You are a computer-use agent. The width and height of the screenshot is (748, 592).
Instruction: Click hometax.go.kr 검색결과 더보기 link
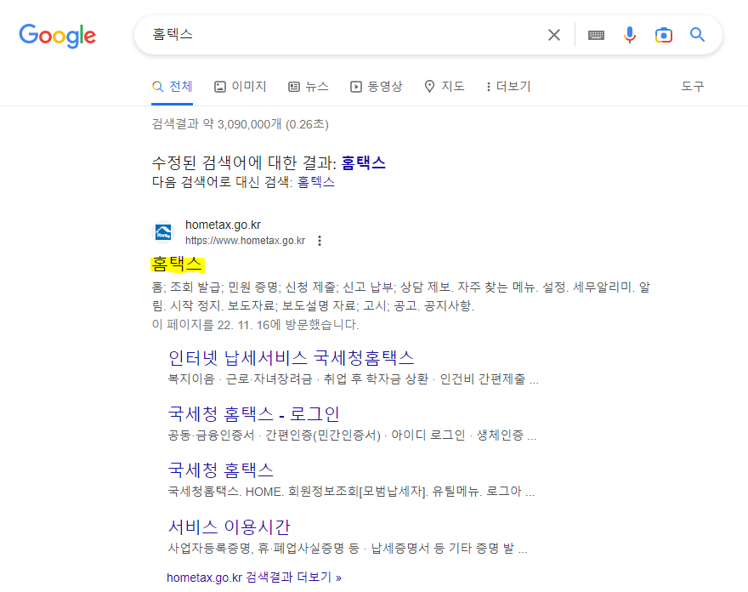click(x=254, y=578)
